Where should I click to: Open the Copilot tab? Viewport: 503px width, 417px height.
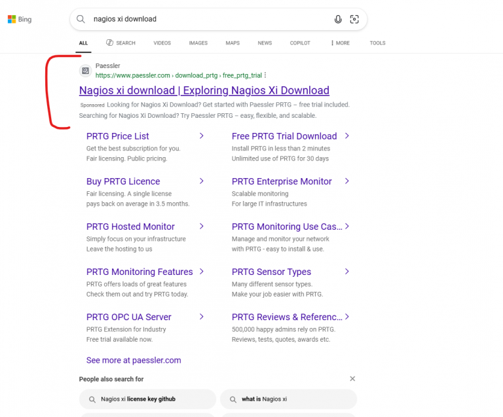click(x=300, y=43)
